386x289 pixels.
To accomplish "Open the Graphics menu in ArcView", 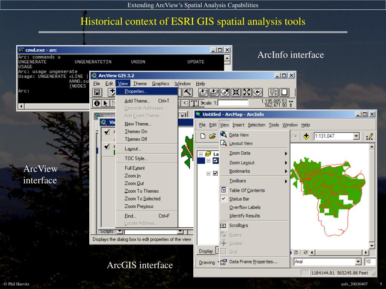I will tap(161, 84).
